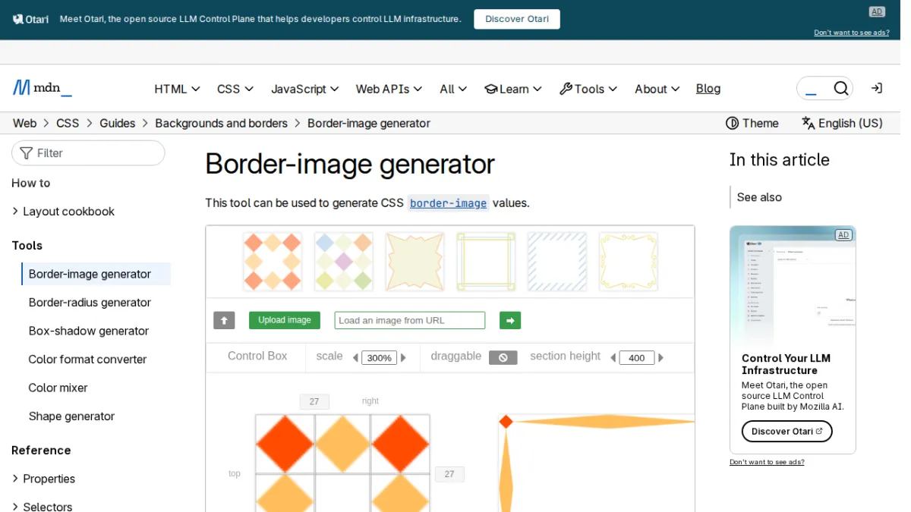The image size is (911, 512).
Task: Jump to See also section
Action: coord(759,197)
